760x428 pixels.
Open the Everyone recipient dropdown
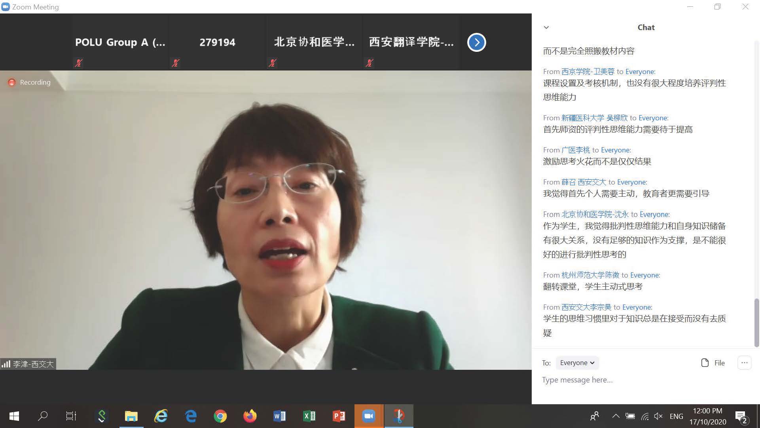click(x=577, y=363)
